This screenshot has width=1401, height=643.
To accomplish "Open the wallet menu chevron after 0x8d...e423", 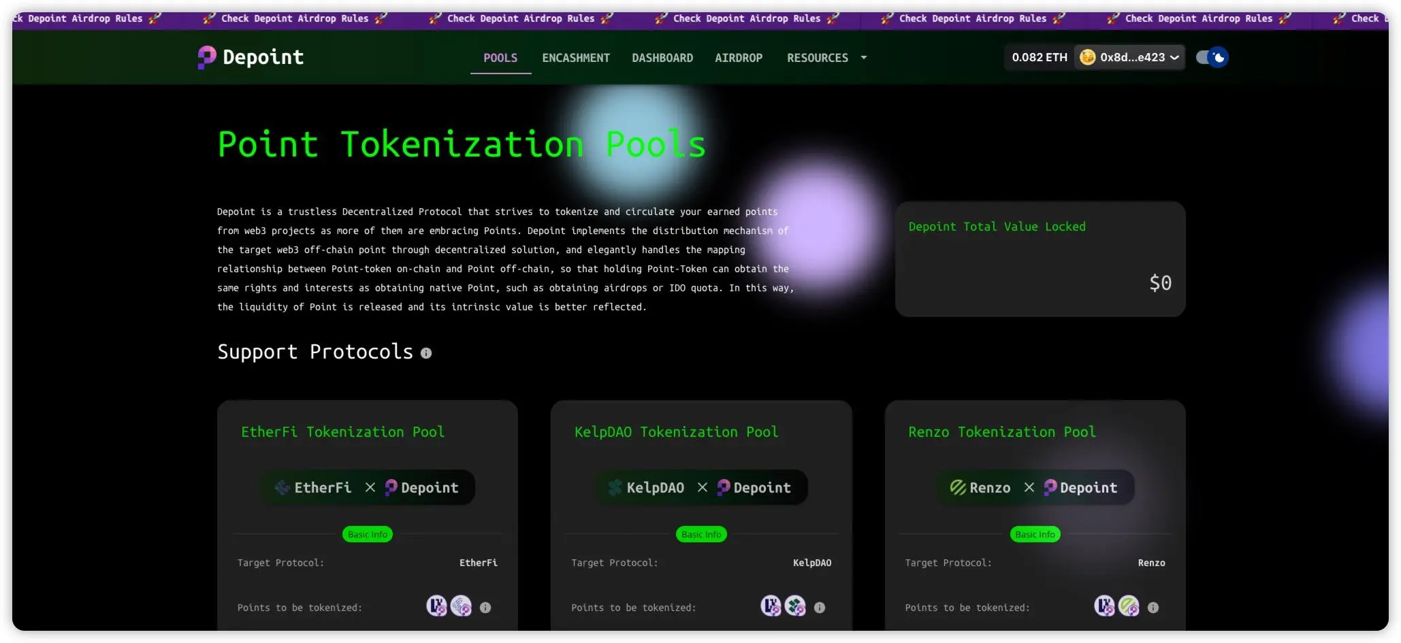I will (x=1174, y=58).
